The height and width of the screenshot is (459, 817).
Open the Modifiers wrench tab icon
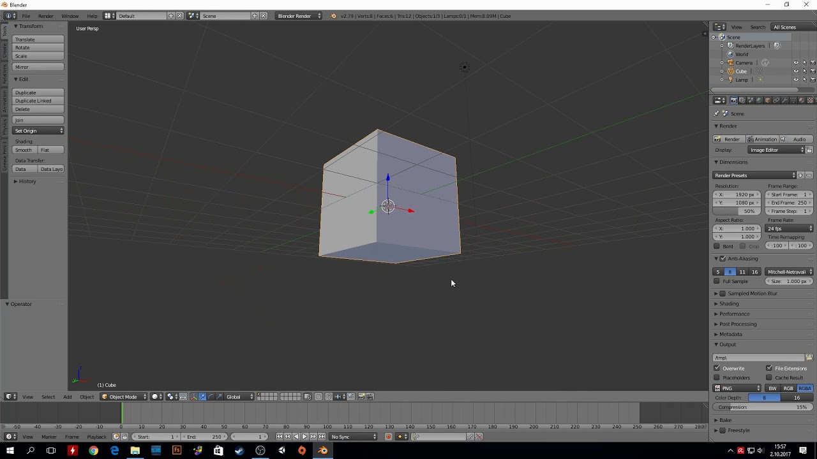pos(784,100)
